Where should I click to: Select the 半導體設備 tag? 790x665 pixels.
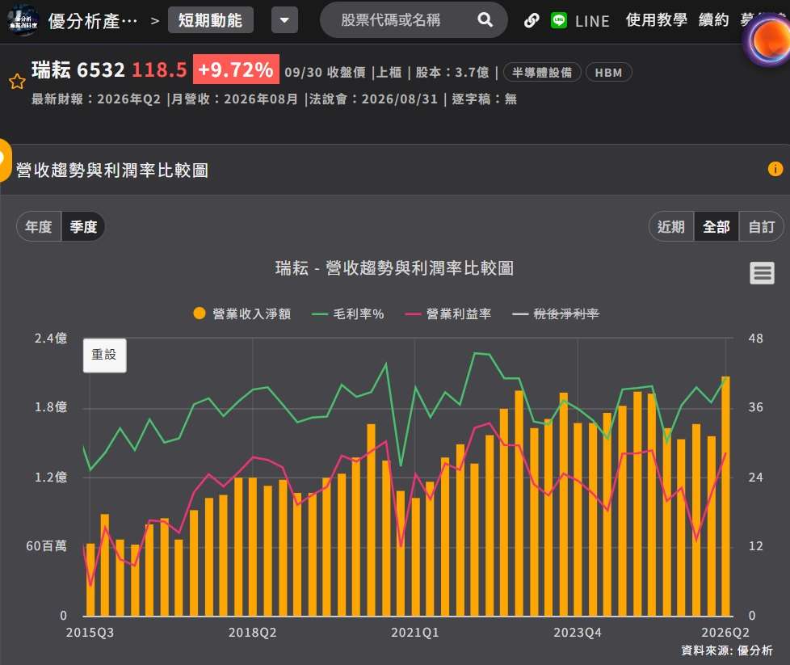point(542,73)
